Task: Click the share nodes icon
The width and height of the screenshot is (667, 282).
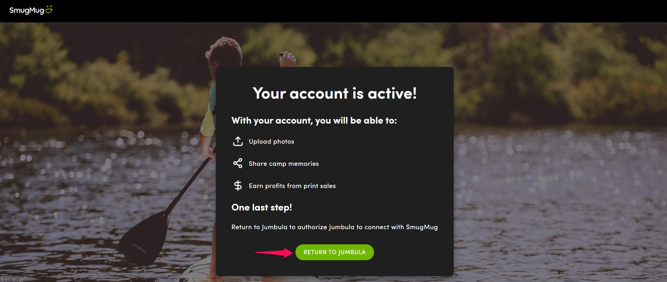Action: [x=238, y=163]
